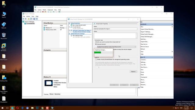Open VMware Workstation desktop shortcut
This screenshot has width=195, height=110.
(4, 47)
